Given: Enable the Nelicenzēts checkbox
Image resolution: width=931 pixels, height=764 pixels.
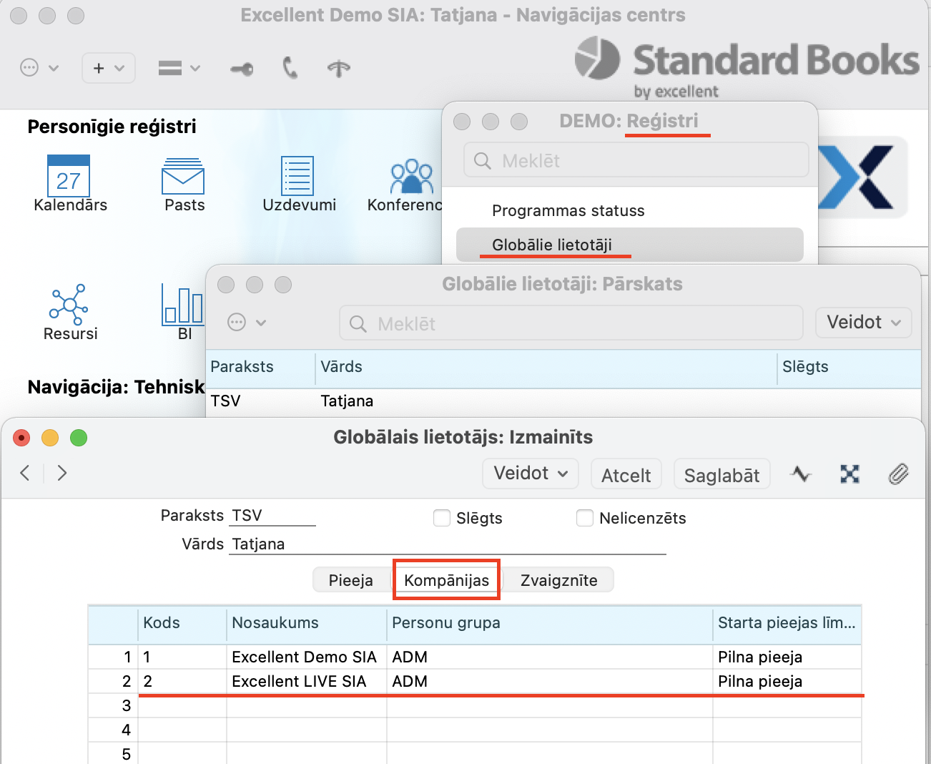Looking at the screenshot, I should click(585, 518).
